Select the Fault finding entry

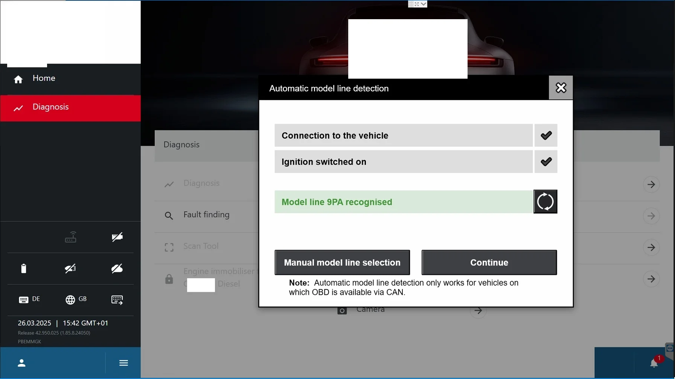coord(206,215)
